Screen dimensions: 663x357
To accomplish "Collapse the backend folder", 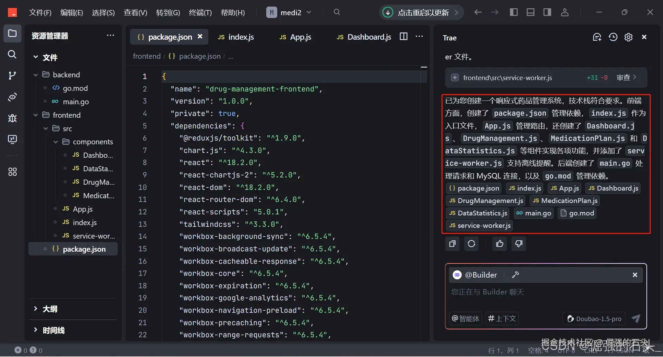I will (36, 75).
